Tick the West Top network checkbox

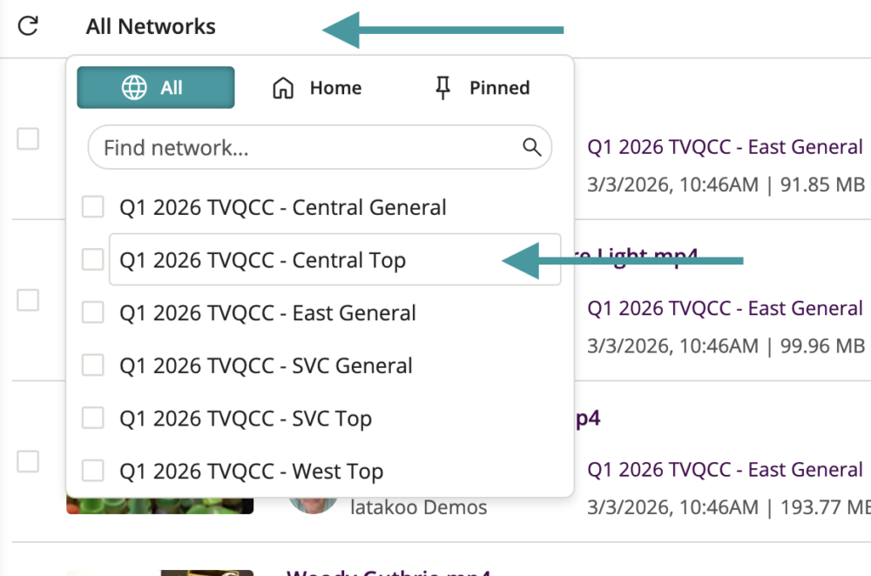[x=93, y=472]
